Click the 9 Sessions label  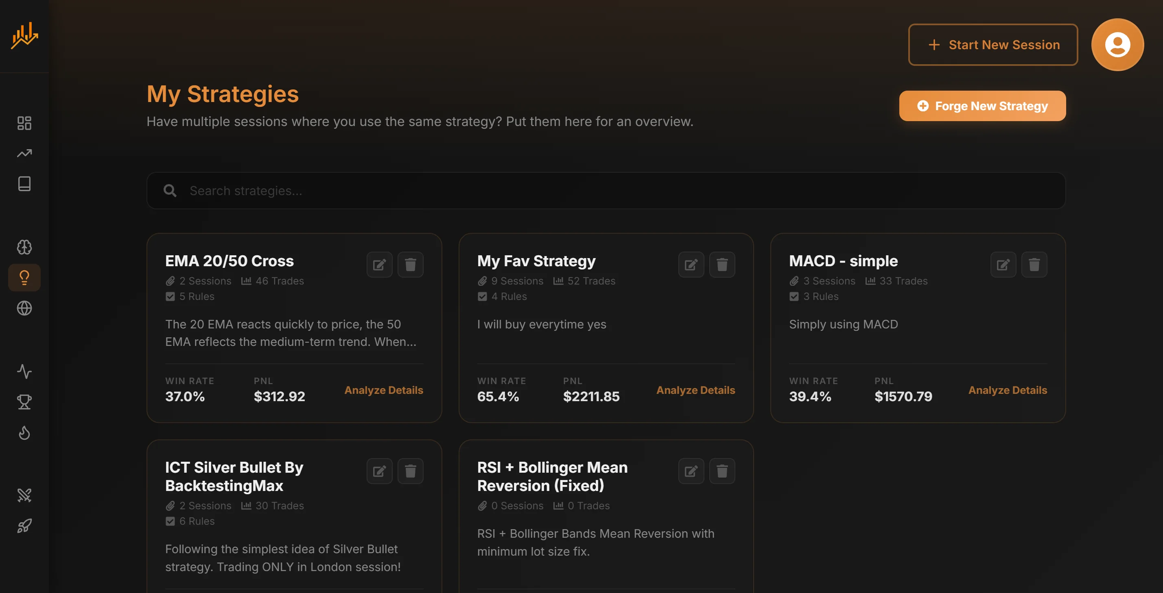pos(510,281)
